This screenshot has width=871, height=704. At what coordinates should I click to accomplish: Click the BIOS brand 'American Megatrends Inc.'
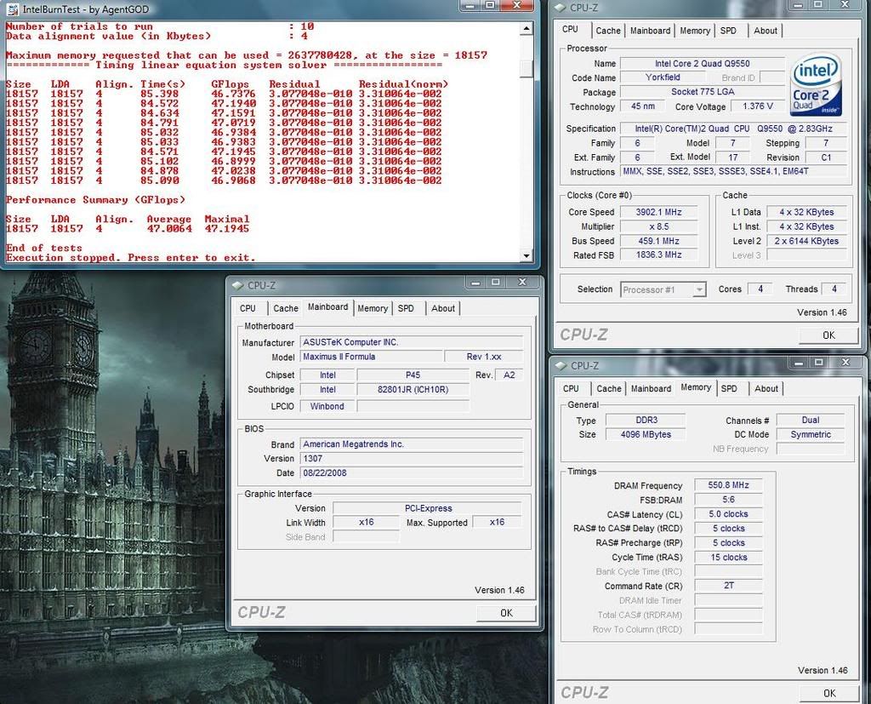412,444
